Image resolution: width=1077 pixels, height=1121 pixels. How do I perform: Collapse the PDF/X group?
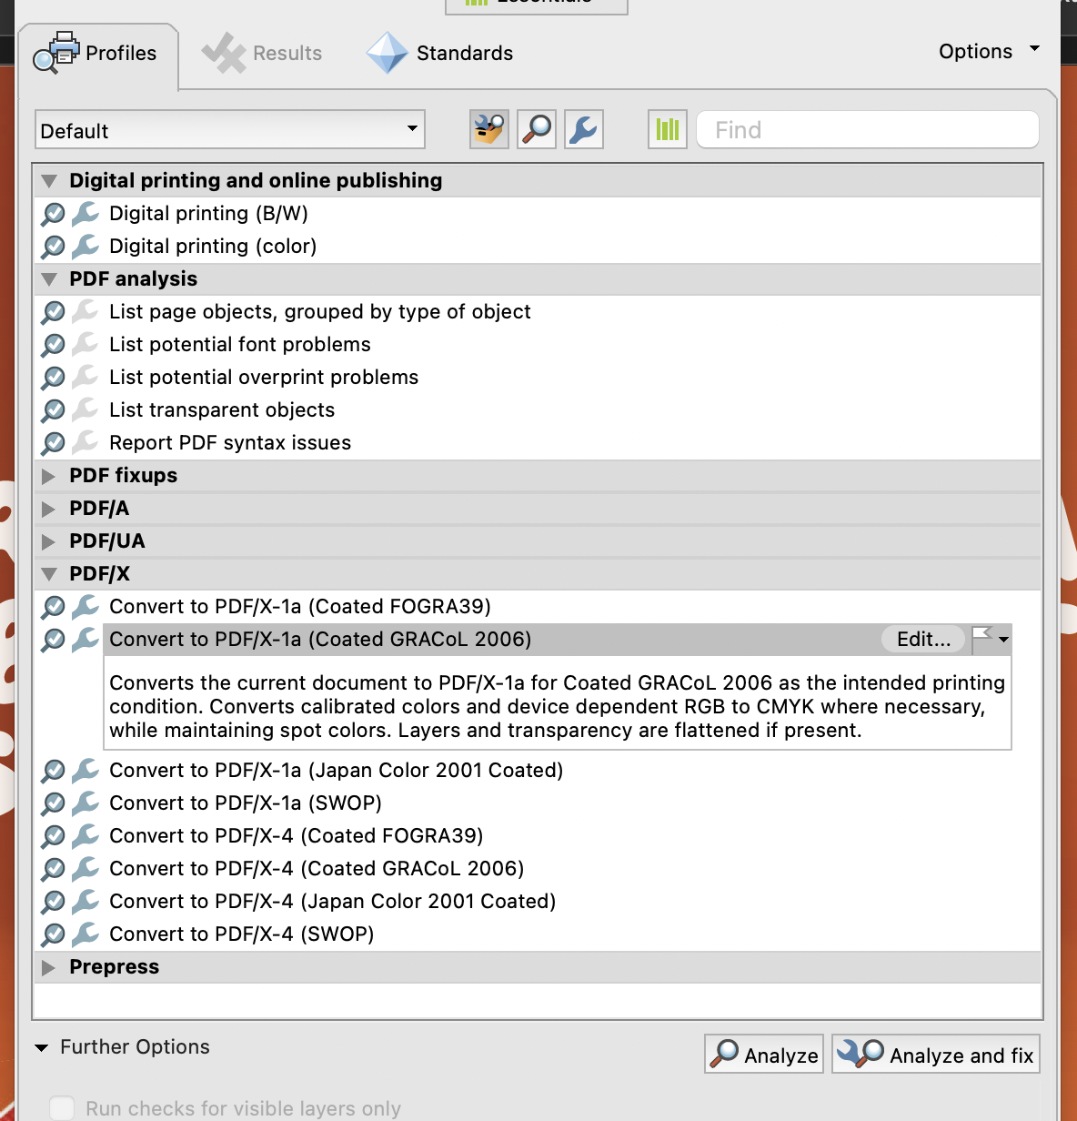(x=49, y=574)
